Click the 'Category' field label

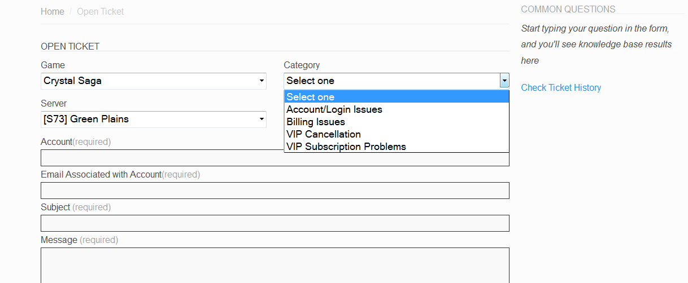pyautogui.click(x=302, y=65)
